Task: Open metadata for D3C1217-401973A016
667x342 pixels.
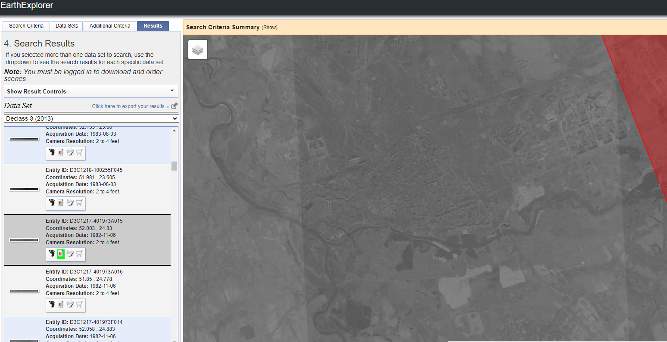Action: 70,305
